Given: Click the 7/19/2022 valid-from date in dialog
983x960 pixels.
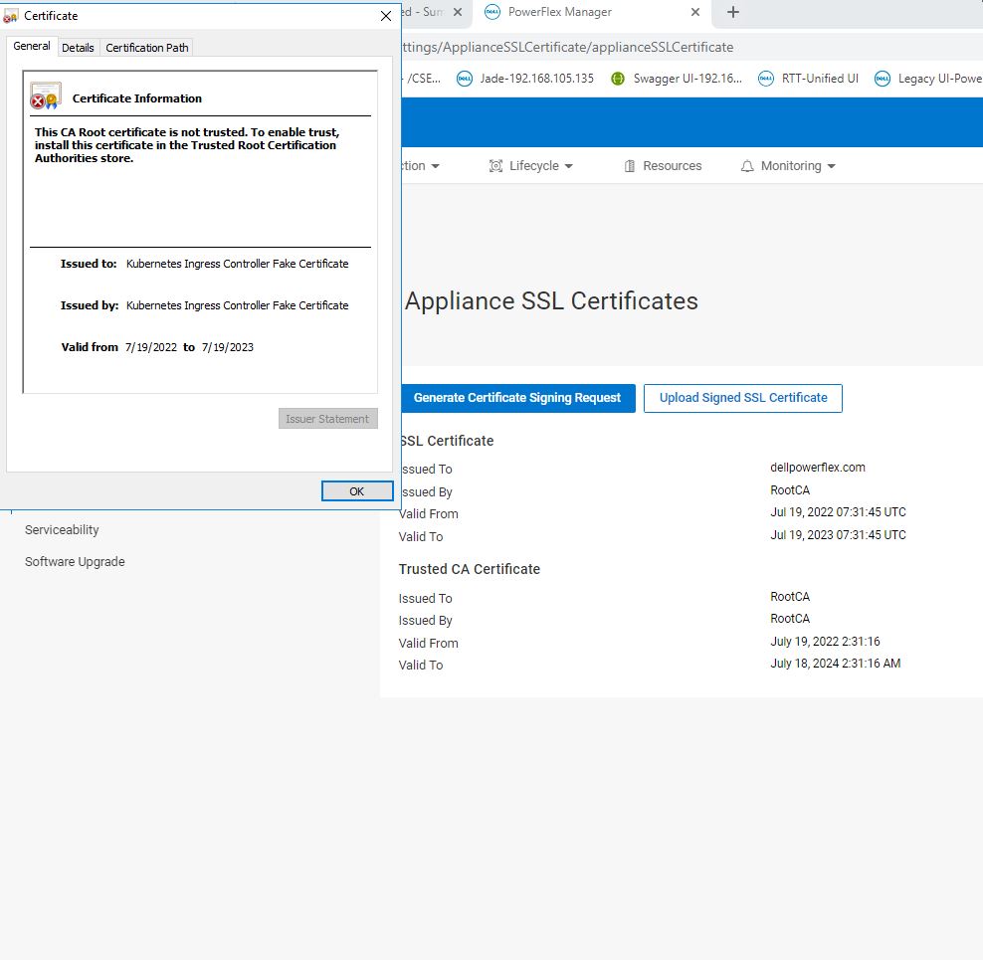Looking at the screenshot, I should pyautogui.click(x=151, y=347).
